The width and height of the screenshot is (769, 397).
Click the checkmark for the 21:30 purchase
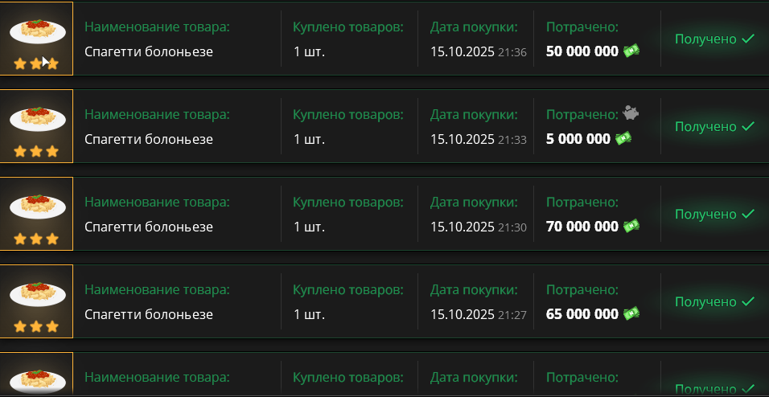[x=748, y=214]
